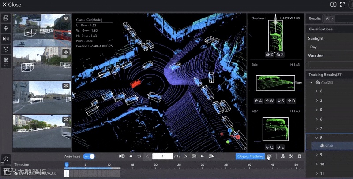
Task: Select the 3D cuboid tool in the sidebar
Action: tap(6, 18)
